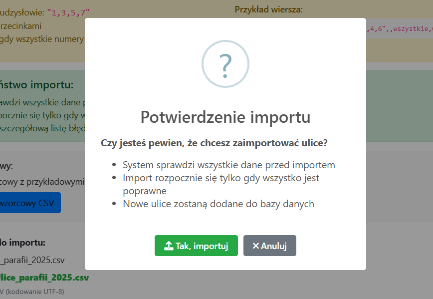
Task: Click the × icon inside the Anuluj button
Action: click(x=256, y=246)
